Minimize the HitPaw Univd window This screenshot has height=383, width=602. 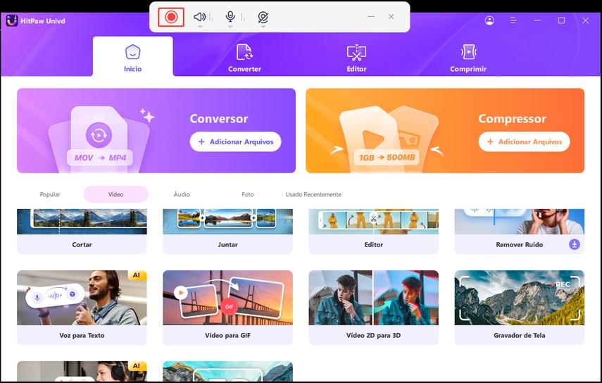537,20
